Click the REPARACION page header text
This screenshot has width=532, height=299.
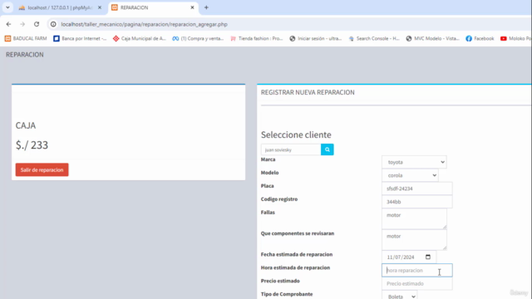click(25, 55)
